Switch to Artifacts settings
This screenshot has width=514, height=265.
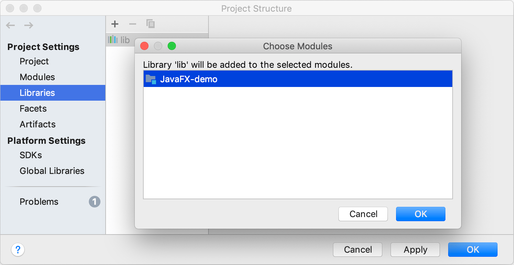[x=38, y=124]
